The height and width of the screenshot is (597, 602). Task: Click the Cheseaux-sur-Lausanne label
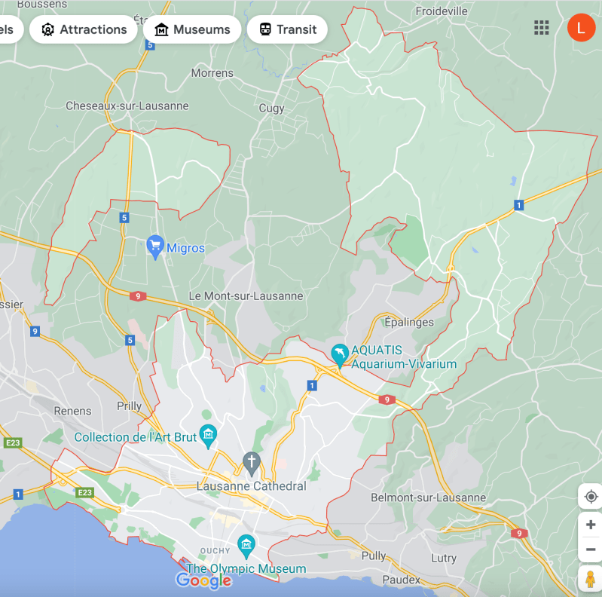point(127,106)
